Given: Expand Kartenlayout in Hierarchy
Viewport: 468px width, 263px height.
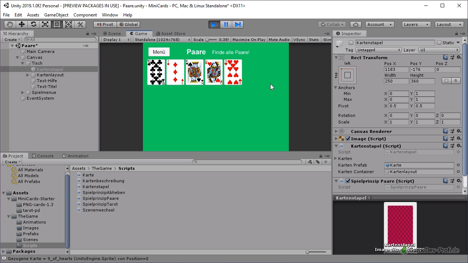Looking at the screenshot, I should pos(28,75).
